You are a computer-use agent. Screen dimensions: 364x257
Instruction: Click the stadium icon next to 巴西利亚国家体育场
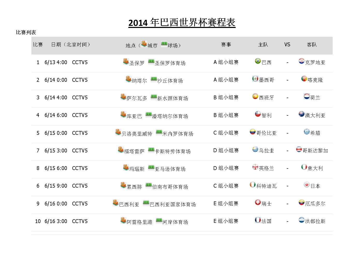pyautogui.click(x=146, y=202)
